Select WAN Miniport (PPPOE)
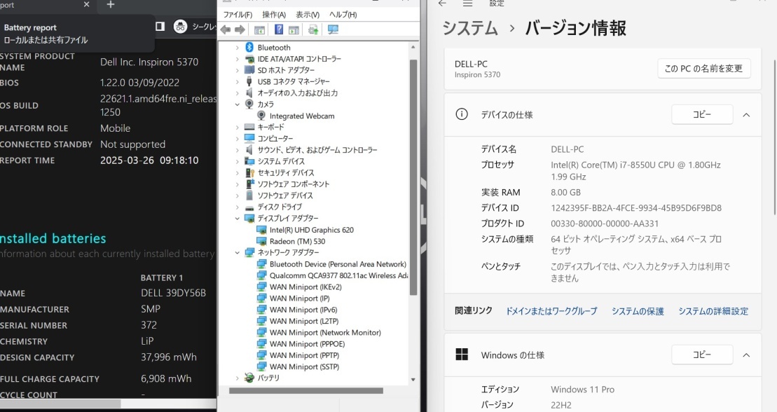 [308, 344]
